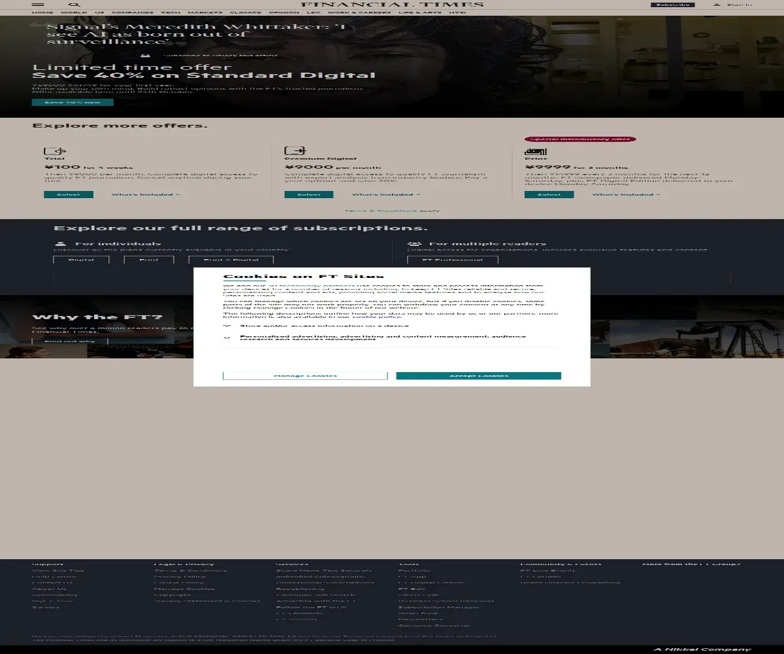Image resolution: width=784 pixels, height=654 pixels.
Task: Choose the FT Professional button
Action: (453, 260)
